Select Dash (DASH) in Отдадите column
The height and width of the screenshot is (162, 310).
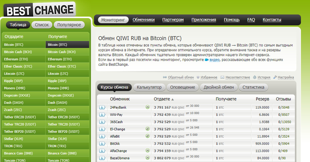coord(24,102)
